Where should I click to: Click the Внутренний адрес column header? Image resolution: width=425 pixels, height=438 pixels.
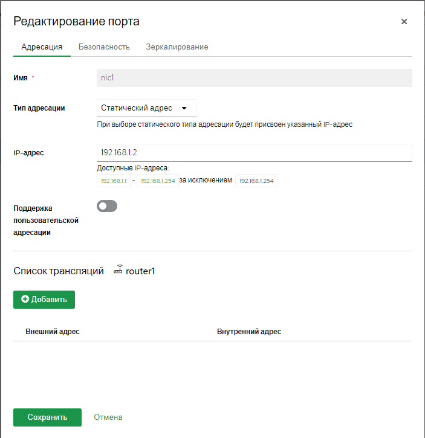249,332
